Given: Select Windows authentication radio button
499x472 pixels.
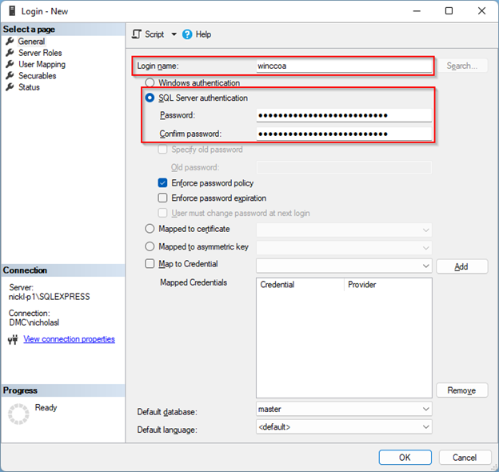Looking at the screenshot, I should click(149, 82).
